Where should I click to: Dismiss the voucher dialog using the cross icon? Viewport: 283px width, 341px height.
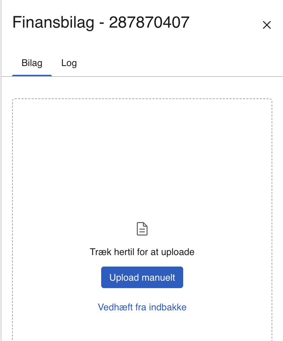coord(267,25)
